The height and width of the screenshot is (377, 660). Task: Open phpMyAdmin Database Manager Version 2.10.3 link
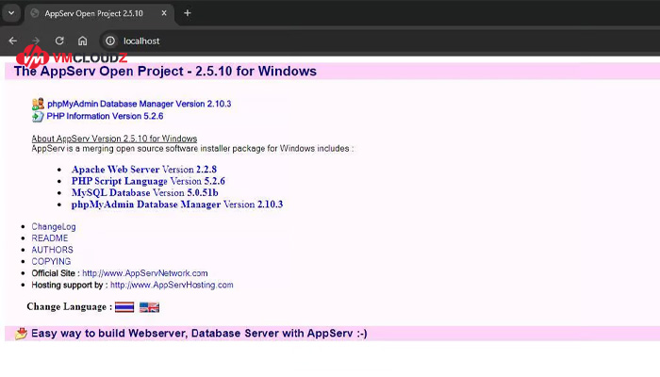[139, 104]
